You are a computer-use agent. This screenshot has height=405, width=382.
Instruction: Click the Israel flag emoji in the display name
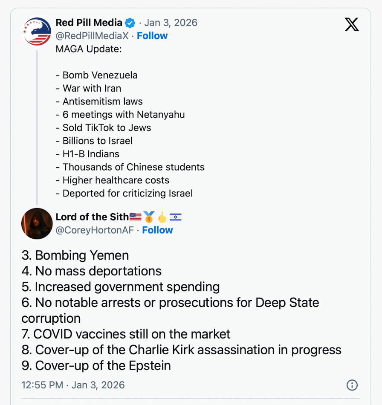coord(176,217)
